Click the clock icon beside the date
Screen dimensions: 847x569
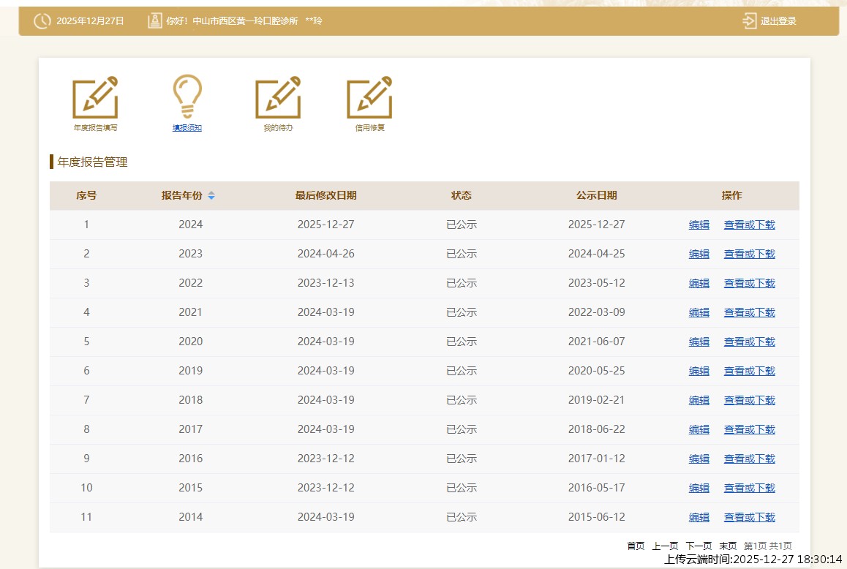point(42,21)
